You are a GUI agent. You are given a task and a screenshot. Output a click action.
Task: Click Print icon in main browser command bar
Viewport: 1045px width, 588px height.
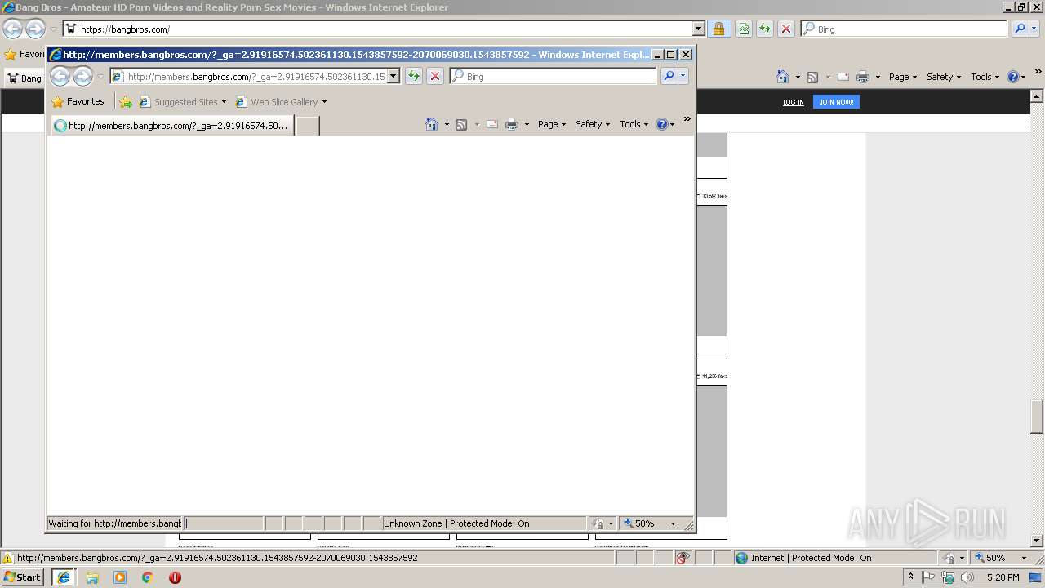(x=863, y=77)
